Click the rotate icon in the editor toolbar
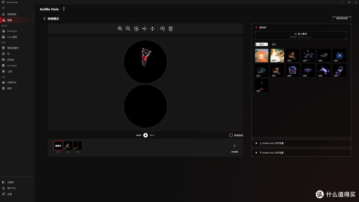This screenshot has width=359, height=202. pyautogui.click(x=137, y=29)
